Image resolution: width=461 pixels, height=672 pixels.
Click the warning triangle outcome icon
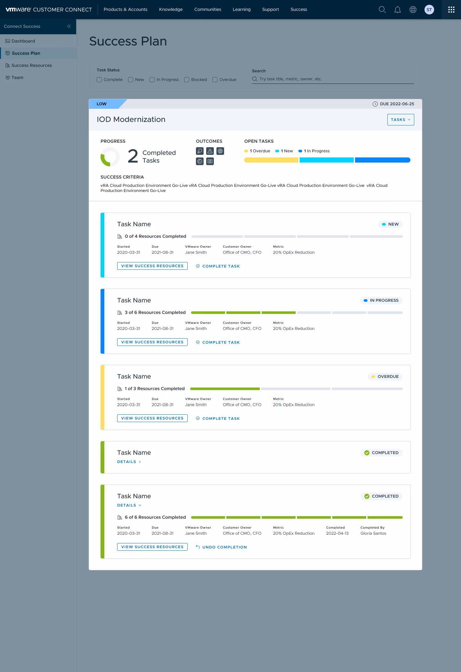pos(210,151)
